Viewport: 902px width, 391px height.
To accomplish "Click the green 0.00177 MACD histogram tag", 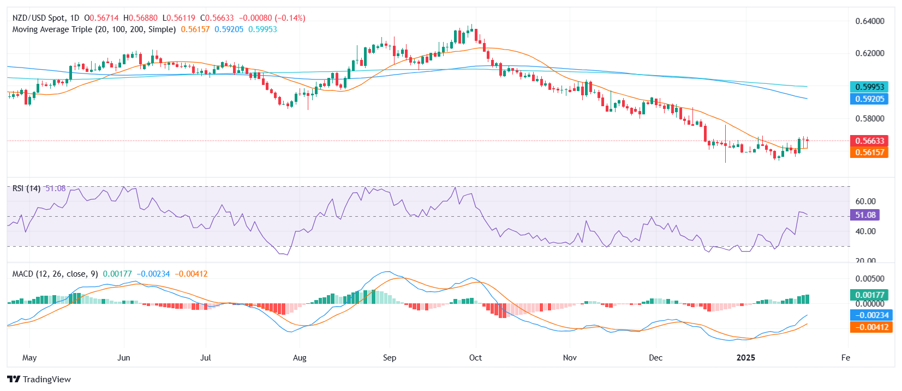I will coord(869,295).
